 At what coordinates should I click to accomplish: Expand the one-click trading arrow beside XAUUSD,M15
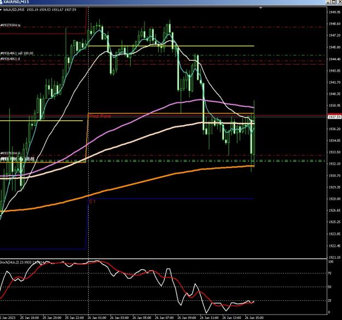[x=1, y=10]
